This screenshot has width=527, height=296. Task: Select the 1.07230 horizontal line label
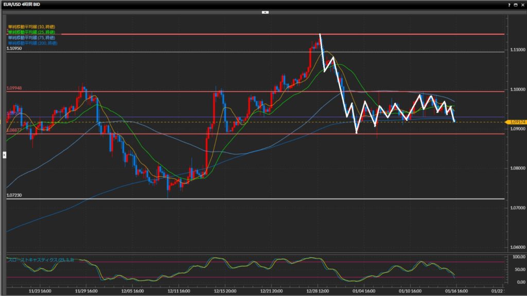point(15,195)
